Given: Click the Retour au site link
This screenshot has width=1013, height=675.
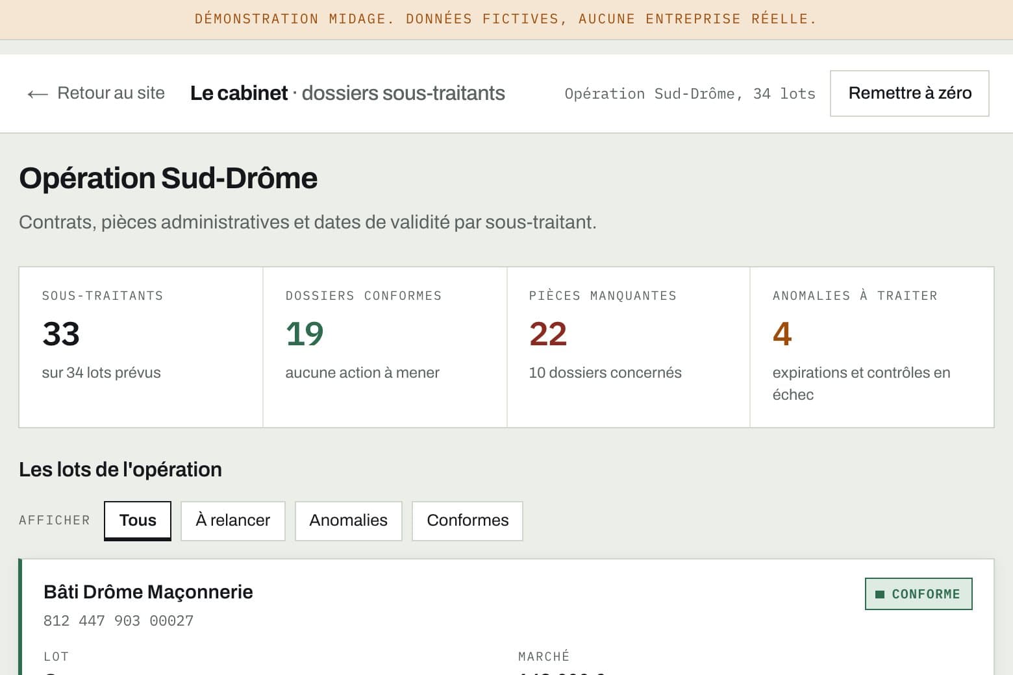Looking at the screenshot, I should 95,93.
